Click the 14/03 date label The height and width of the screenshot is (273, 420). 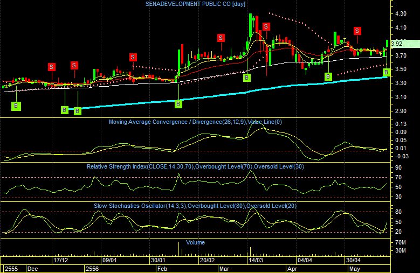pos(256,260)
